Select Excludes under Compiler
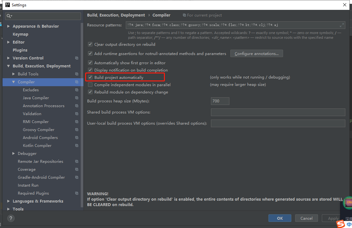Viewport: 352px width, 228px height. click(x=31, y=90)
